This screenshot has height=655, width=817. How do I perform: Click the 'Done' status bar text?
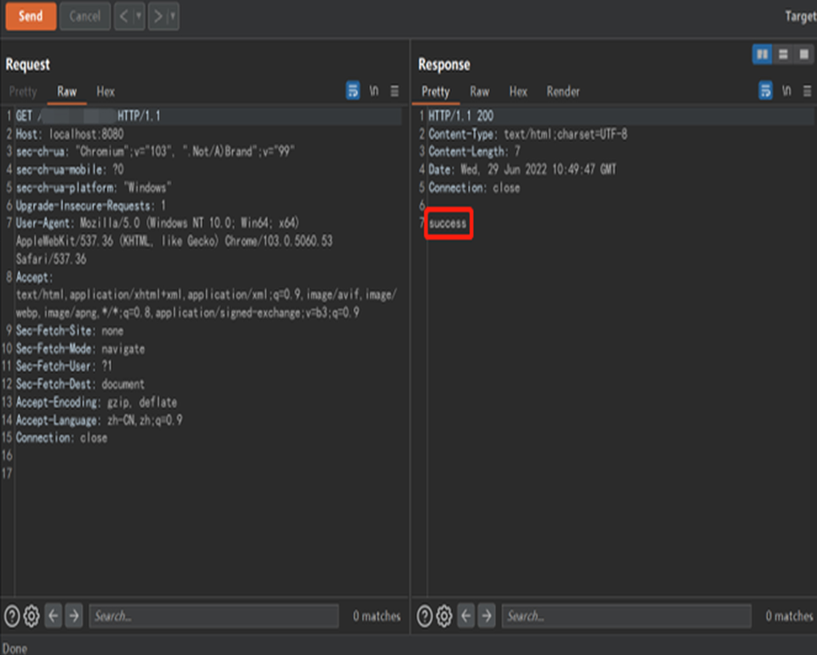15,648
